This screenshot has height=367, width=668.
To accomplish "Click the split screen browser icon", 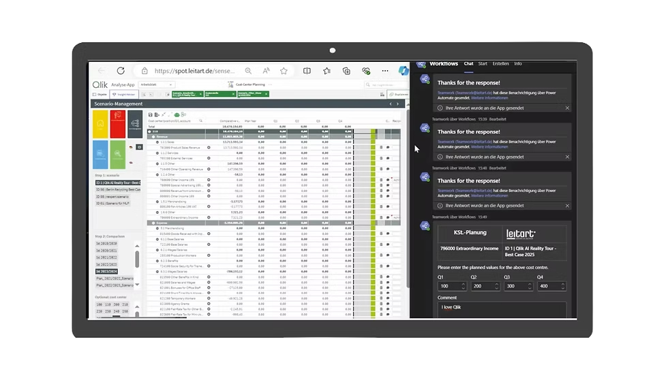I will [x=307, y=71].
